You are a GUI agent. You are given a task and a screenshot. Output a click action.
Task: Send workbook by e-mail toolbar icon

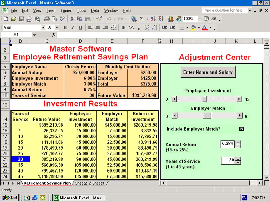tap(29, 19)
